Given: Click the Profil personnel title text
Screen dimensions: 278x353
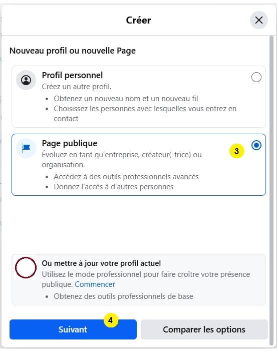Looking at the screenshot, I should (x=72, y=75).
